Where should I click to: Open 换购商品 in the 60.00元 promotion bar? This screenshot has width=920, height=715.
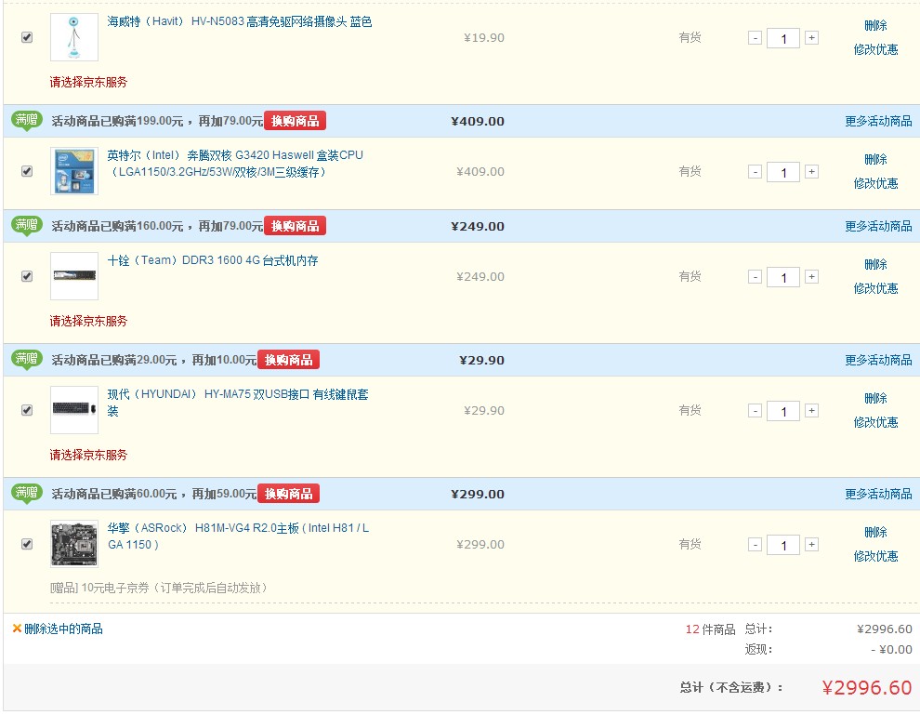[x=289, y=494]
